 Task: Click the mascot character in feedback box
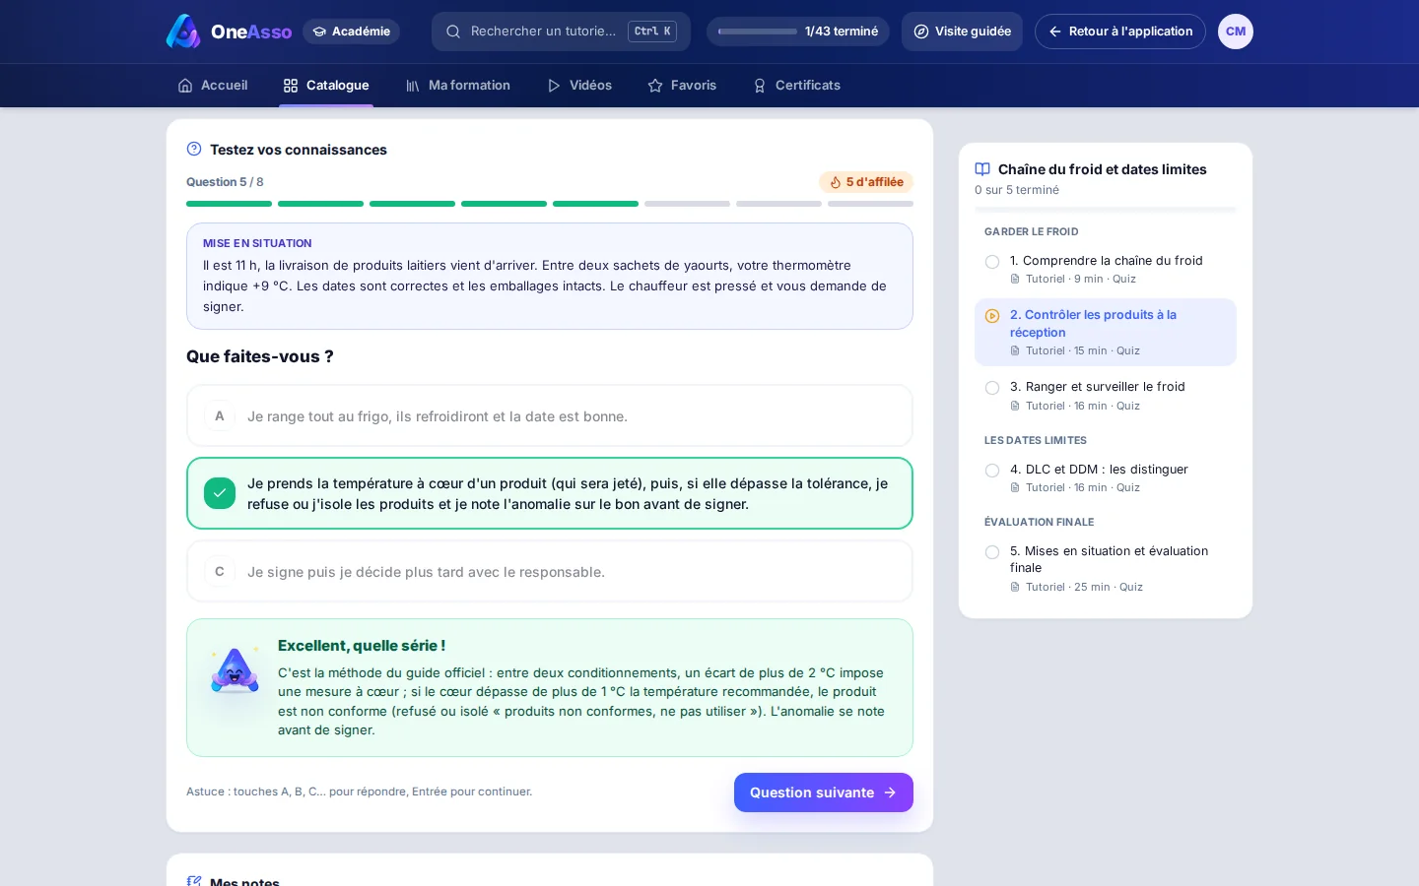pyautogui.click(x=235, y=671)
